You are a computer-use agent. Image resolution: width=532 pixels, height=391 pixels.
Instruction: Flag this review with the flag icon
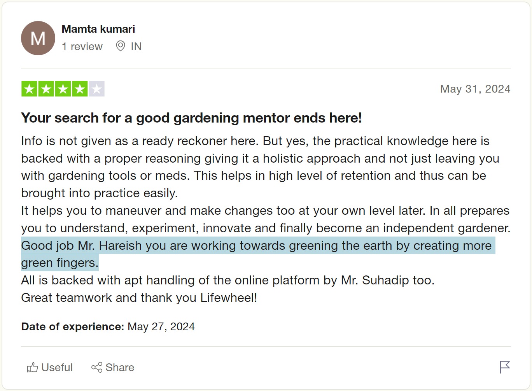[x=504, y=367]
